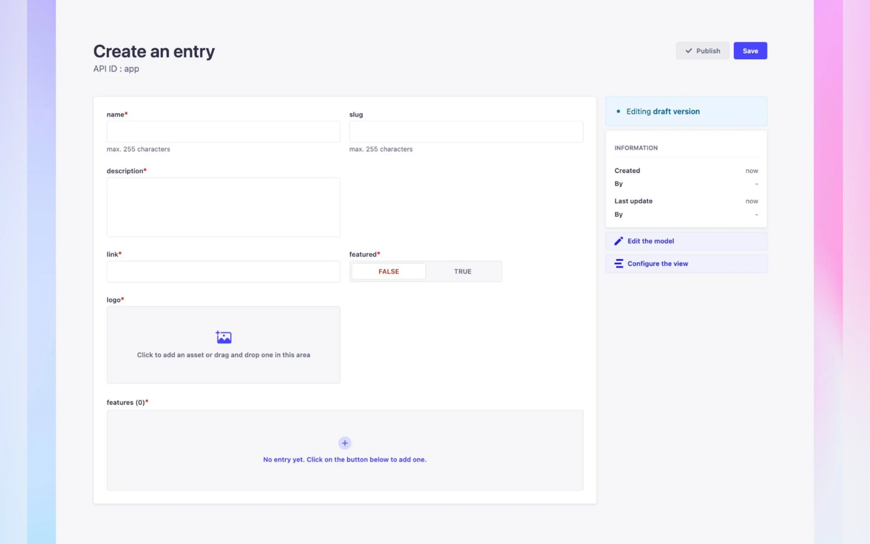The width and height of the screenshot is (870, 544).
Task: Click the Configure the view layout icon
Action: click(x=618, y=264)
